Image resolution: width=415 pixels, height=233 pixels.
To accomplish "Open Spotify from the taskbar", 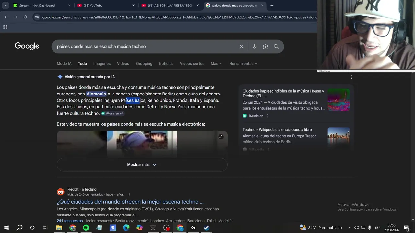I will click(86, 228).
